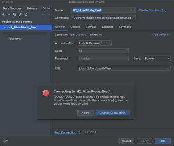Click the H2 database icon in list
The height and width of the screenshot is (146, 174).
point(5,27)
